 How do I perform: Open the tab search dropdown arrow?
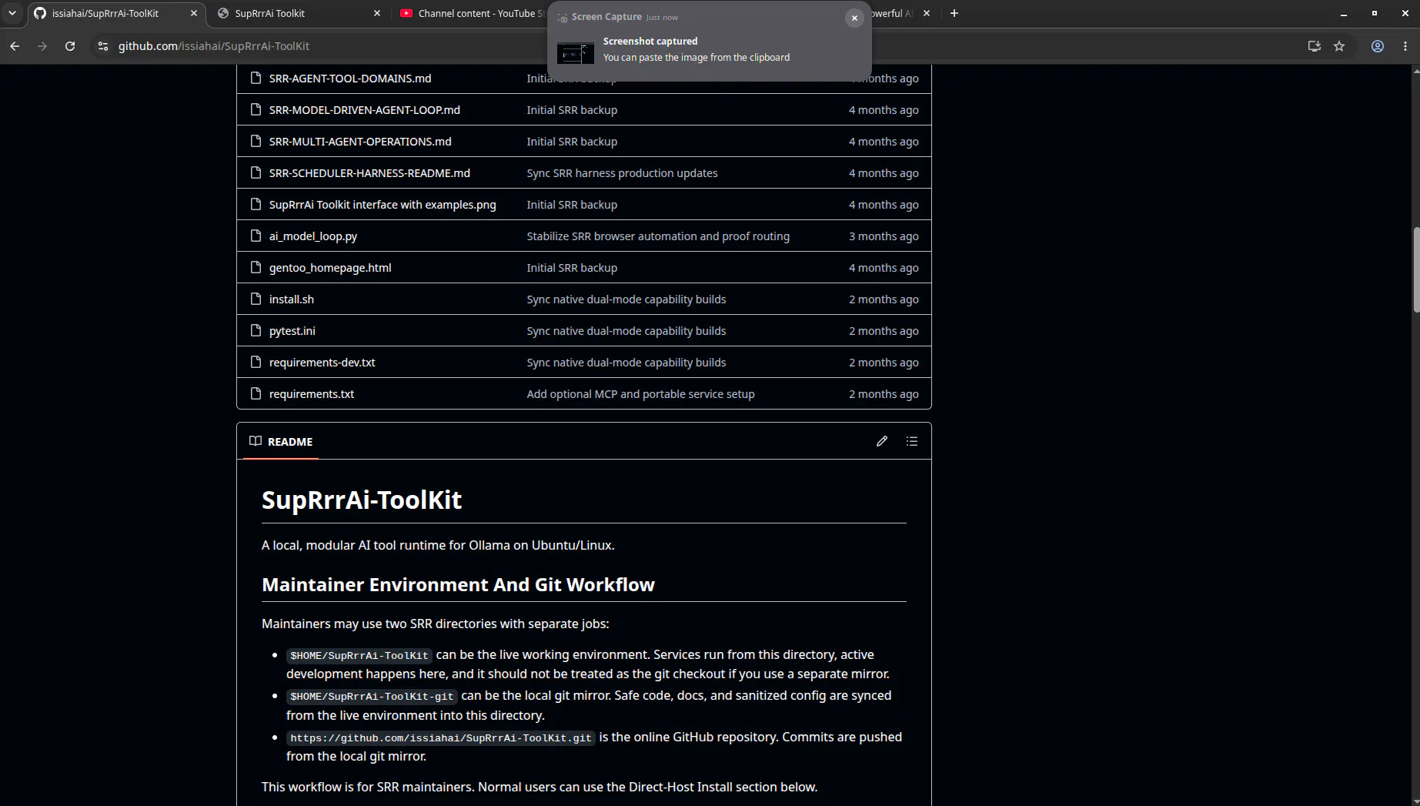(x=12, y=13)
